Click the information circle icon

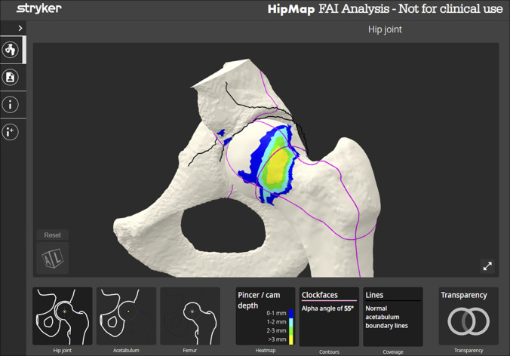(11, 104)
